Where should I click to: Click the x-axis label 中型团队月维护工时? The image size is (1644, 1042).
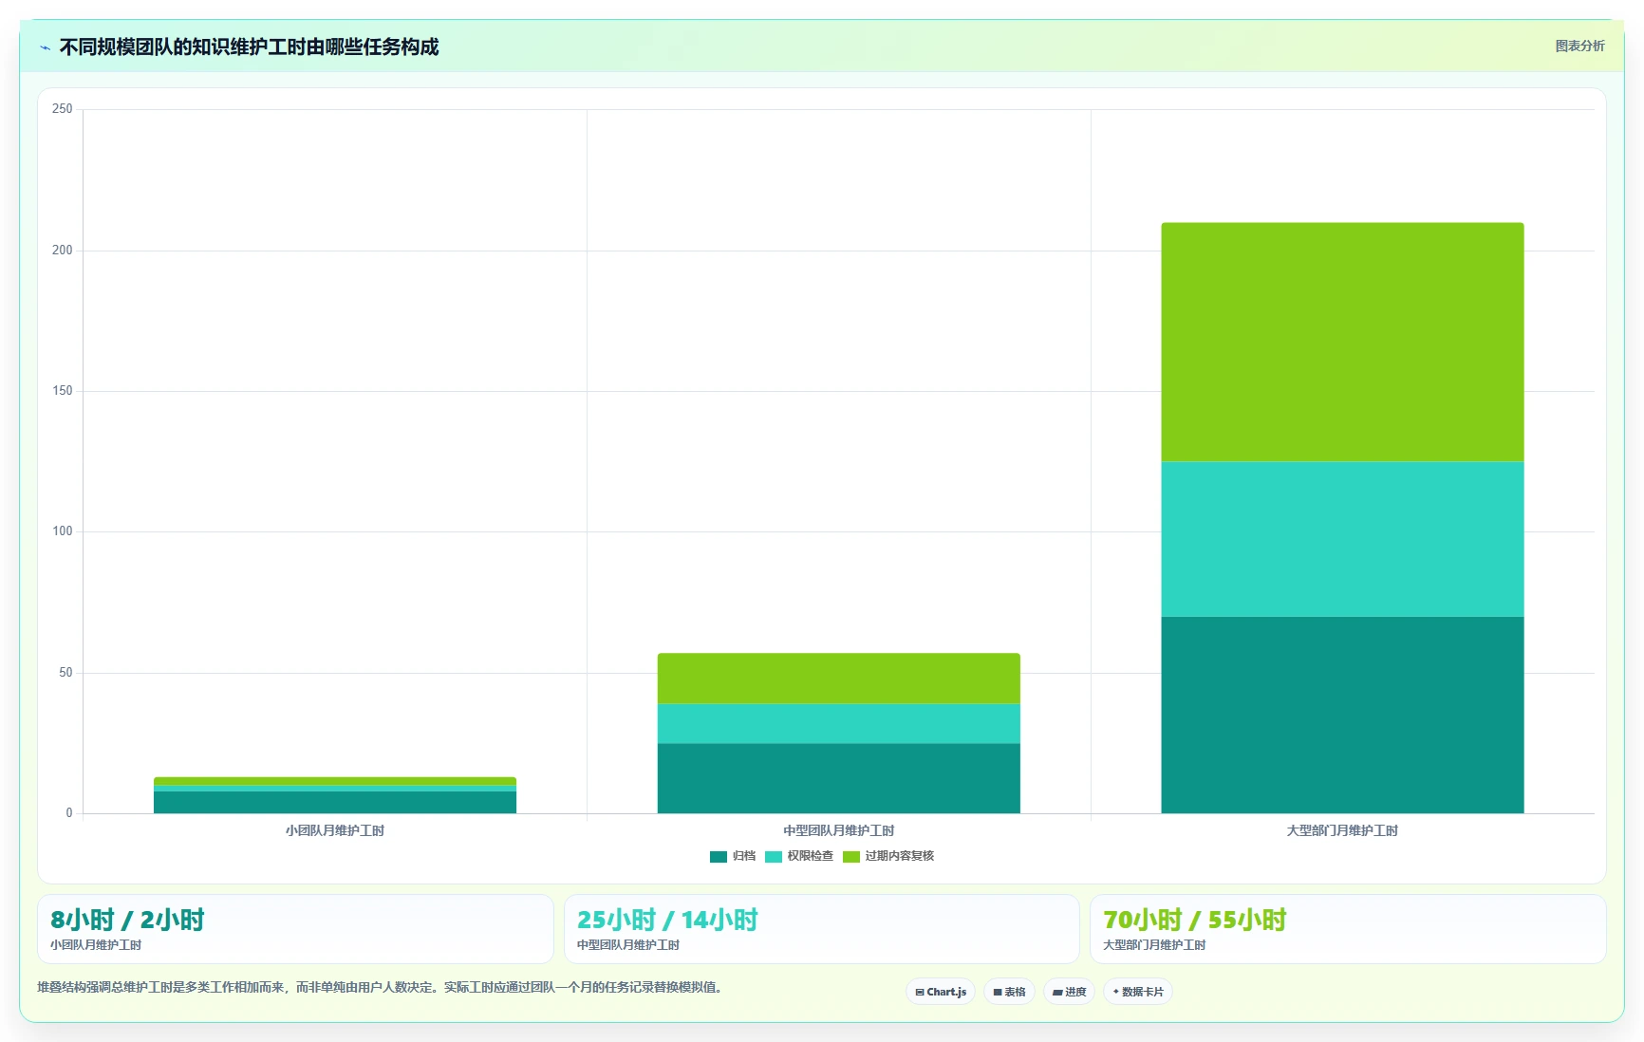pyautogui.click(x=839, y=830)
